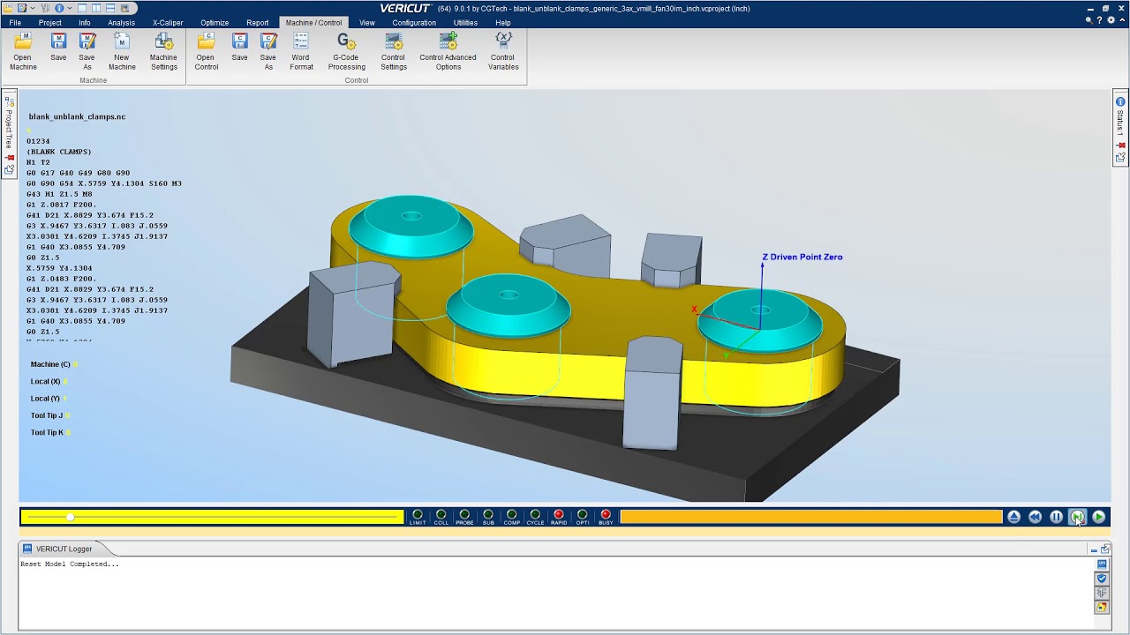Toggle the BUSY indicator light
Image resolution: width=1130 pixels, height=635 pixels.
click(606, 515)
